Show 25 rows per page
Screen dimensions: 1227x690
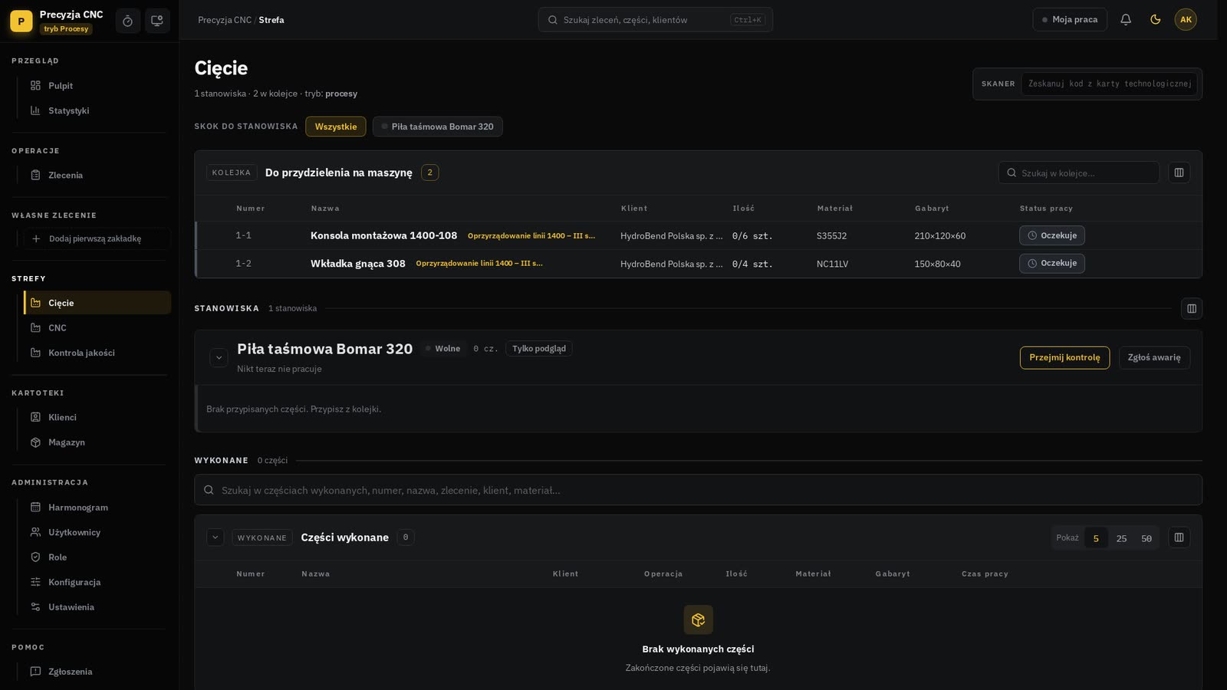point(1121,538)
